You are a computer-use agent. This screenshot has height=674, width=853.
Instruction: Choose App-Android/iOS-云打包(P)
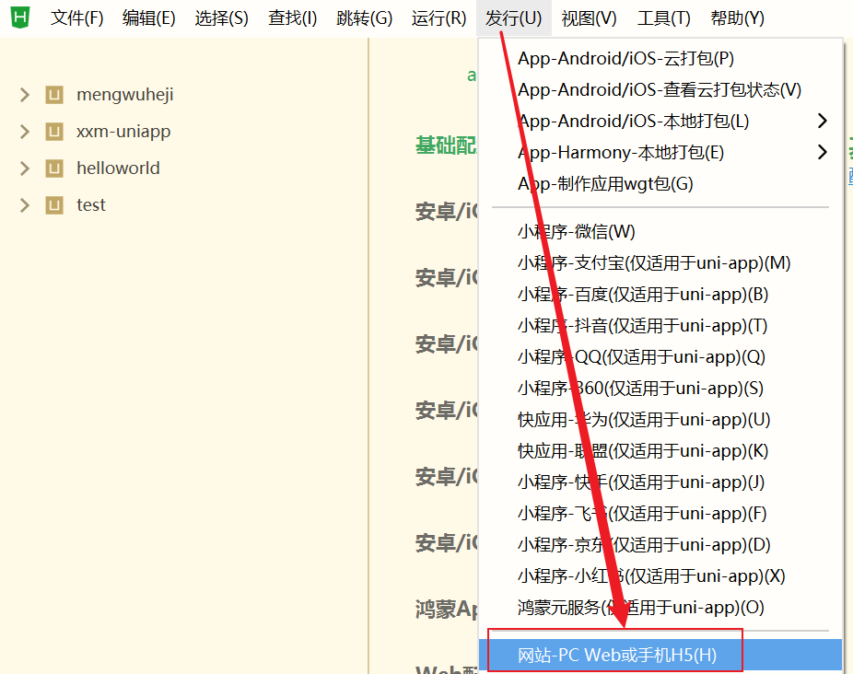pos(660,58)
